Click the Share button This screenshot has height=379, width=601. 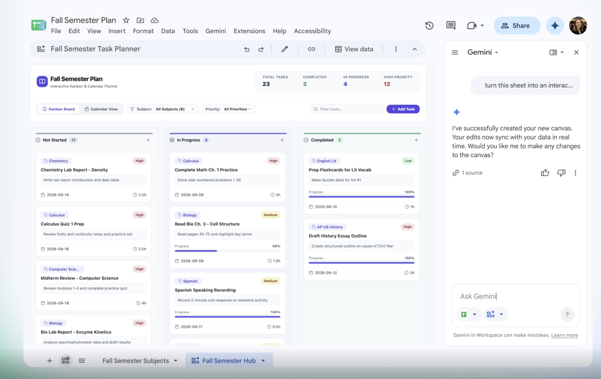pos(517,26)
